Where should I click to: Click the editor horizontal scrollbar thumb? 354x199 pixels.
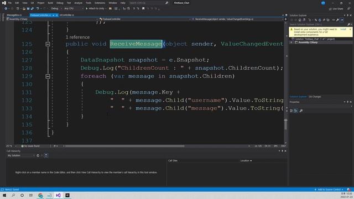click(x=124, y=146)
